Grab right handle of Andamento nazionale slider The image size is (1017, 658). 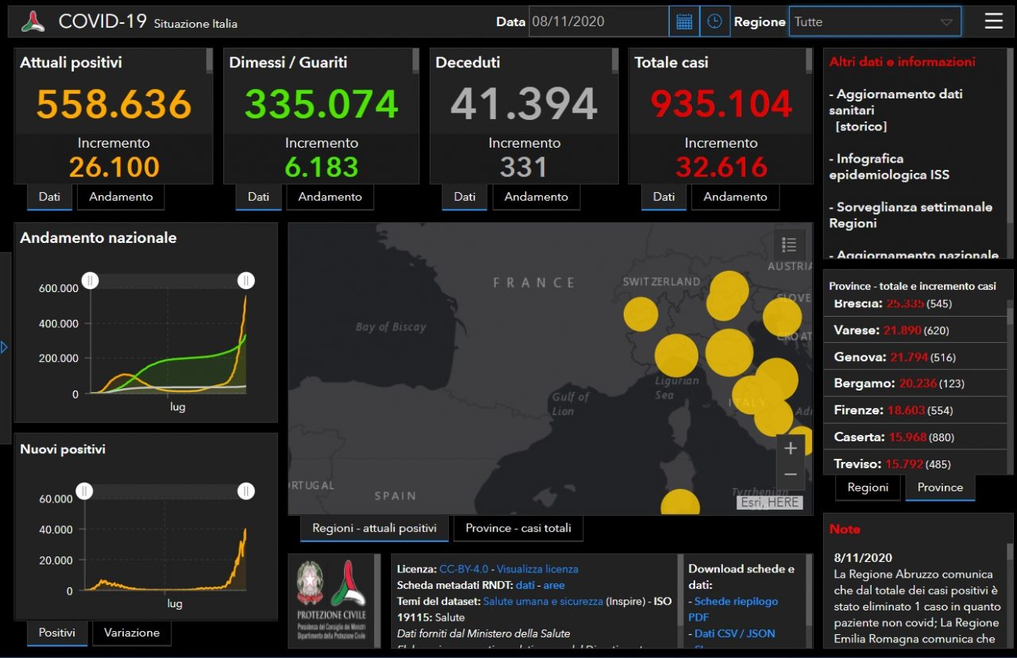coord(246,280)
